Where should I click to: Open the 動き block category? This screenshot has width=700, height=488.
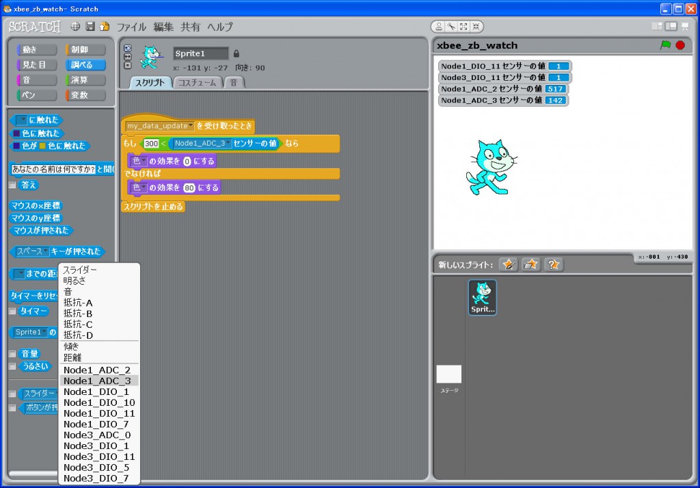pos(37,49)
